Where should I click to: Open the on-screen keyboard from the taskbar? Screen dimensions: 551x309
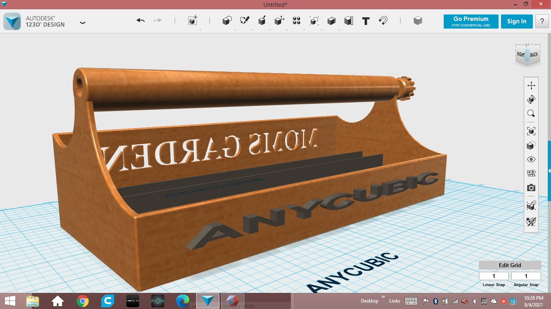coord(411,301)
